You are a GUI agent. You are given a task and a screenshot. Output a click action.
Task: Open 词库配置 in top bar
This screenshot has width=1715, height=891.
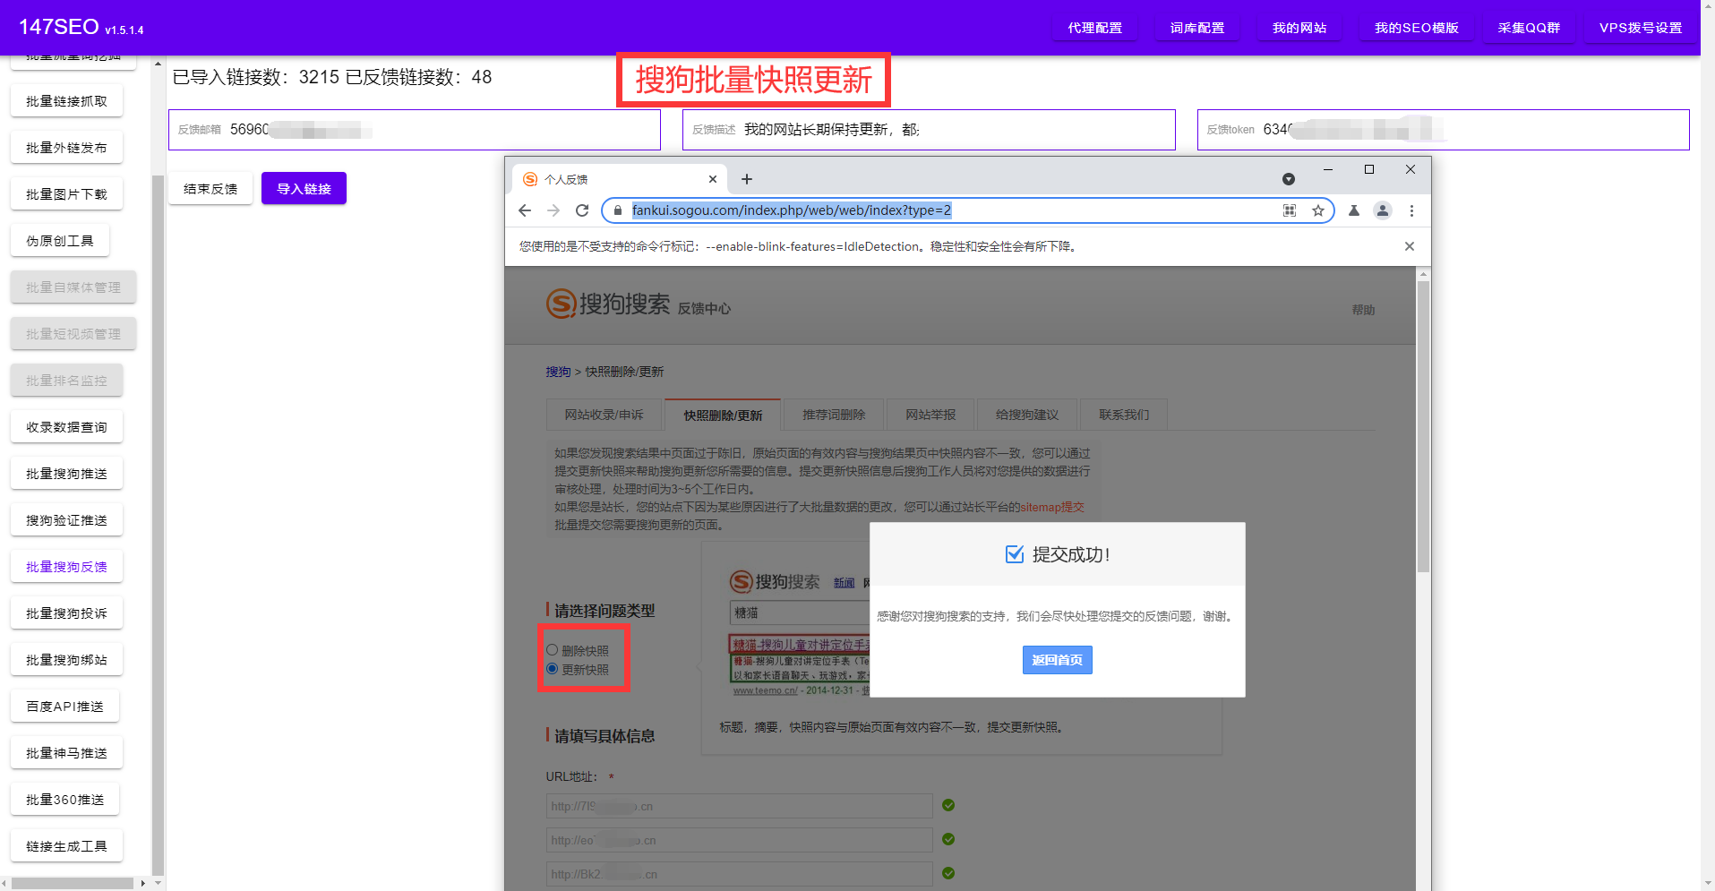point(1196,28)
